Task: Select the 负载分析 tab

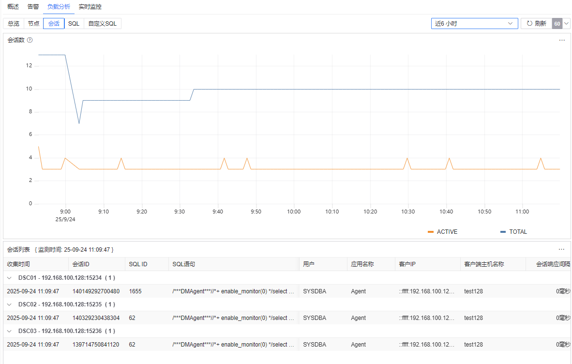Action: tap(59, 7)
